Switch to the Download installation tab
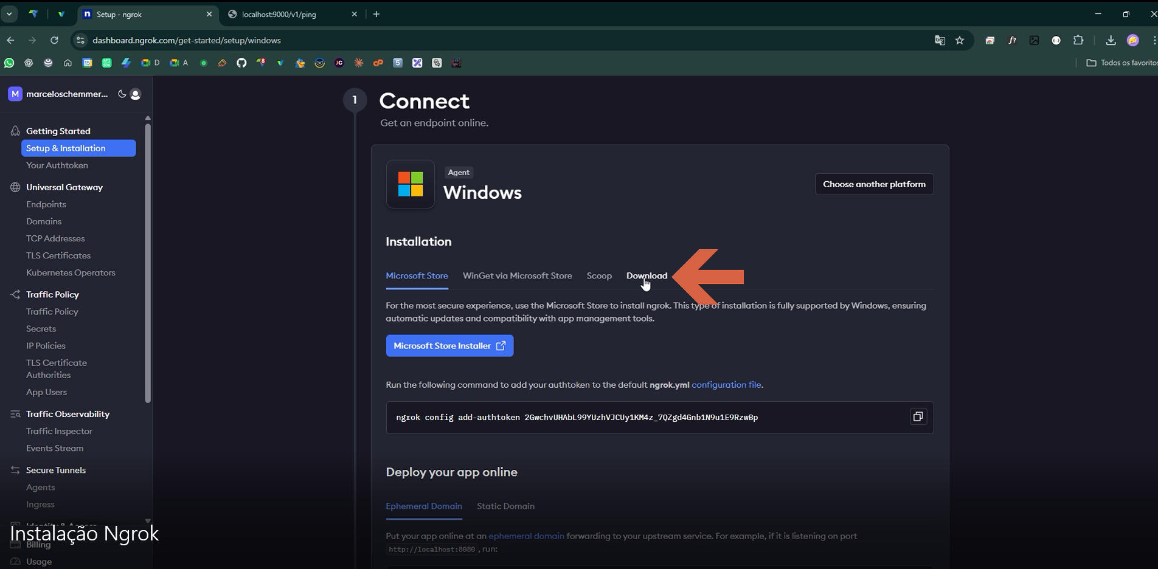1158x569 pixels. coord(647,276)
